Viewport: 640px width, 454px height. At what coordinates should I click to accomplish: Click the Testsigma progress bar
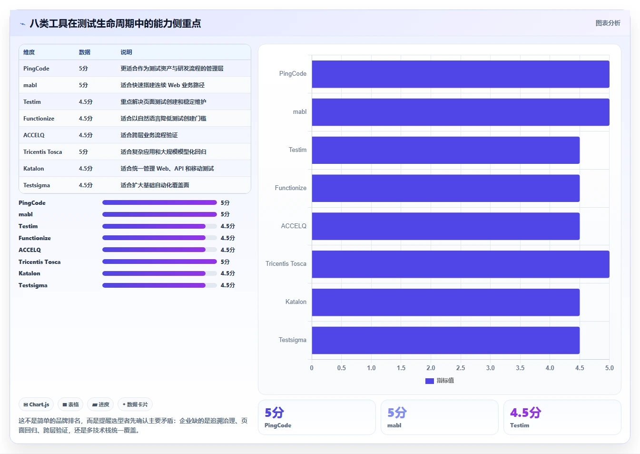coord(159,285)
